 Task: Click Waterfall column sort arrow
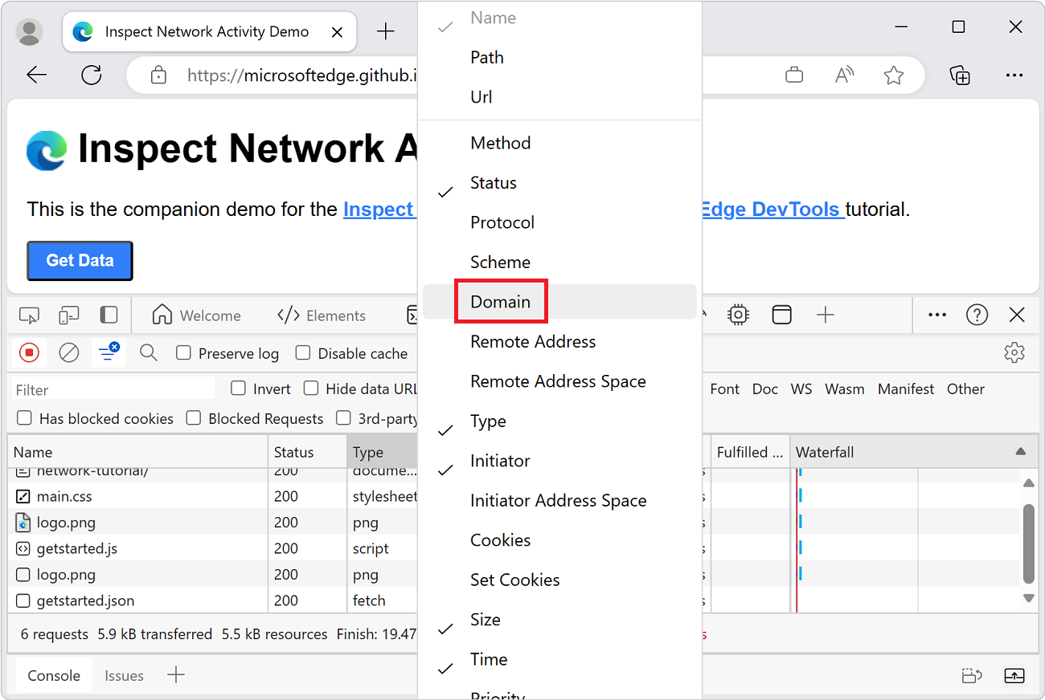1020,452
